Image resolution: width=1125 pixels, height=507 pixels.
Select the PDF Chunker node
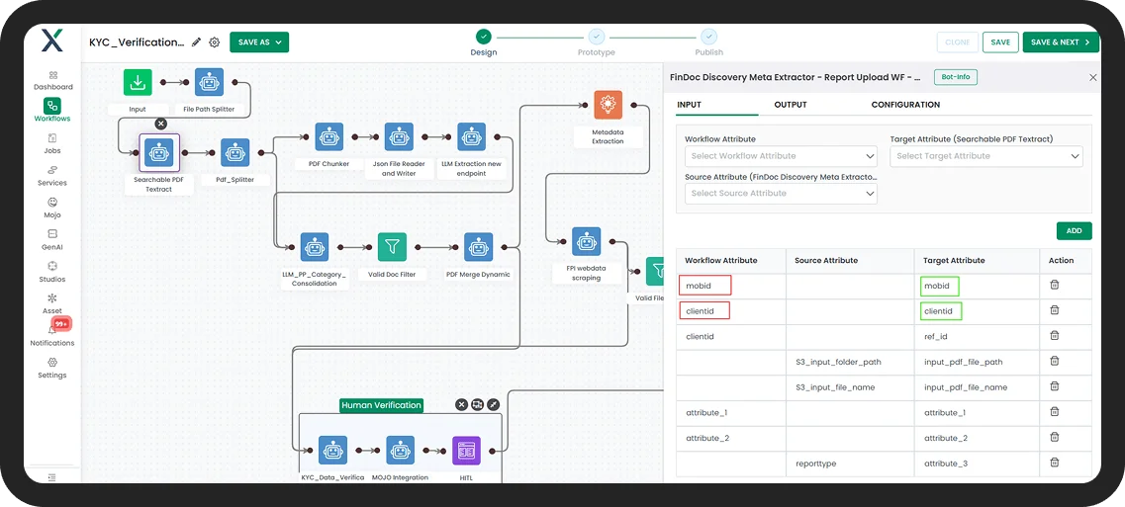[329, 136]
